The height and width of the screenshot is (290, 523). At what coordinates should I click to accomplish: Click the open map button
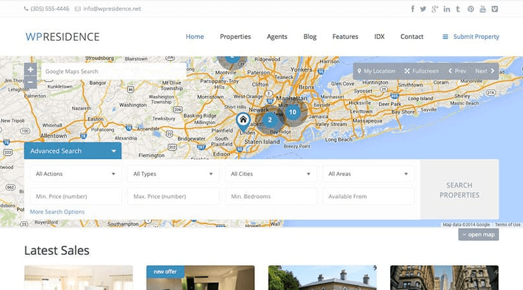(479, 235)
